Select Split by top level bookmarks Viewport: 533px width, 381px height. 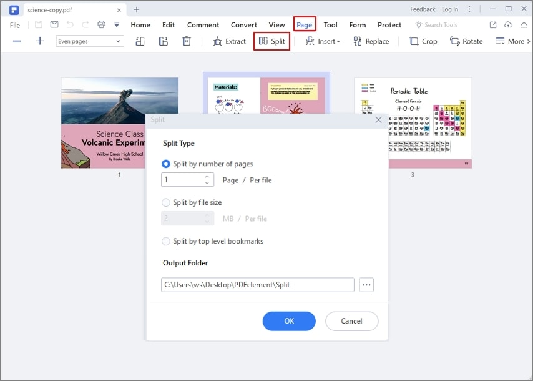click(212, 242)
